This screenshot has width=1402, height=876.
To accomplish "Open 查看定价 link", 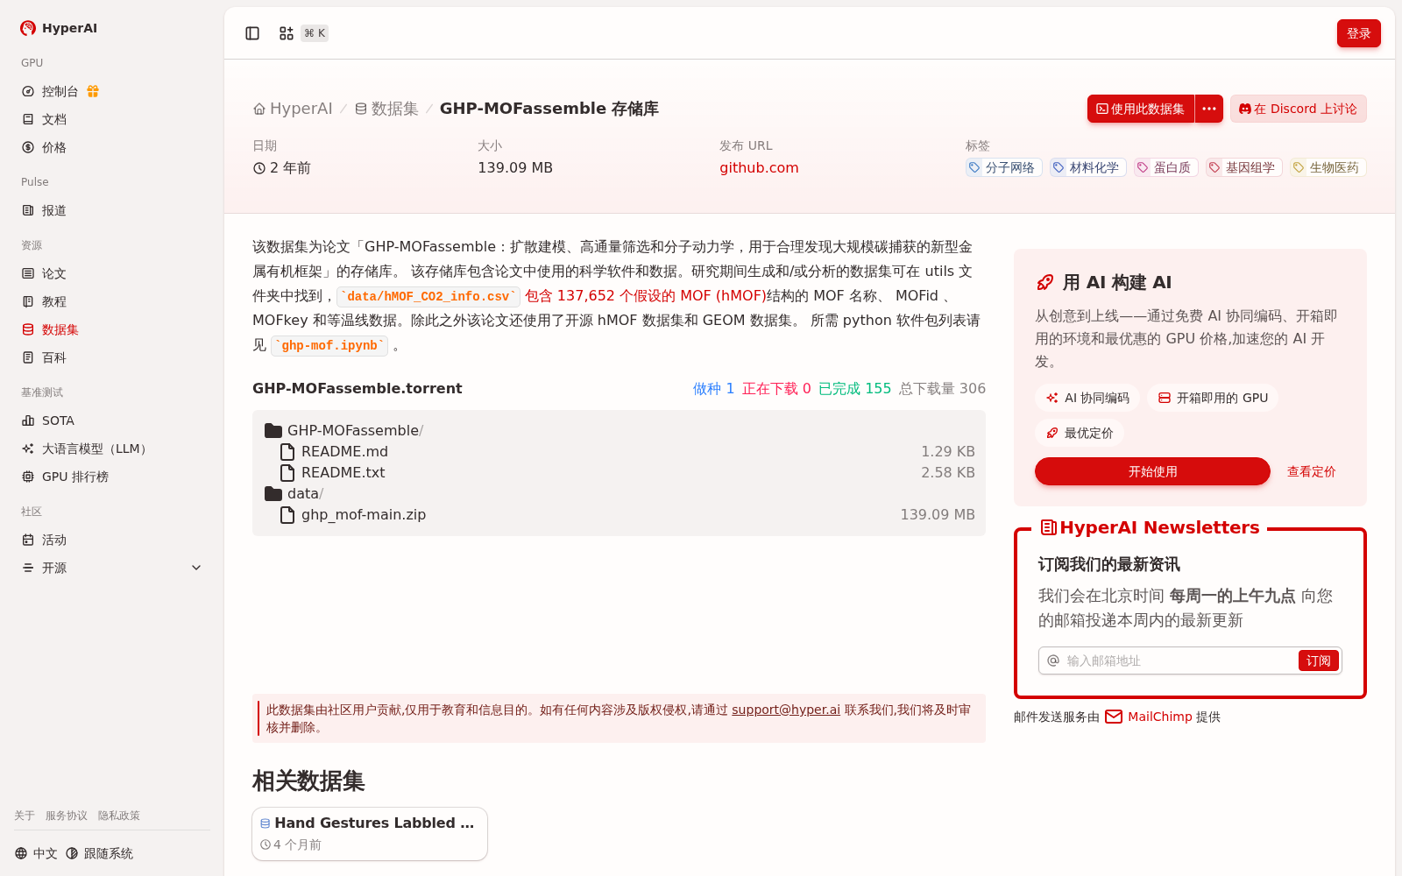I will [x=1311, y=471].
